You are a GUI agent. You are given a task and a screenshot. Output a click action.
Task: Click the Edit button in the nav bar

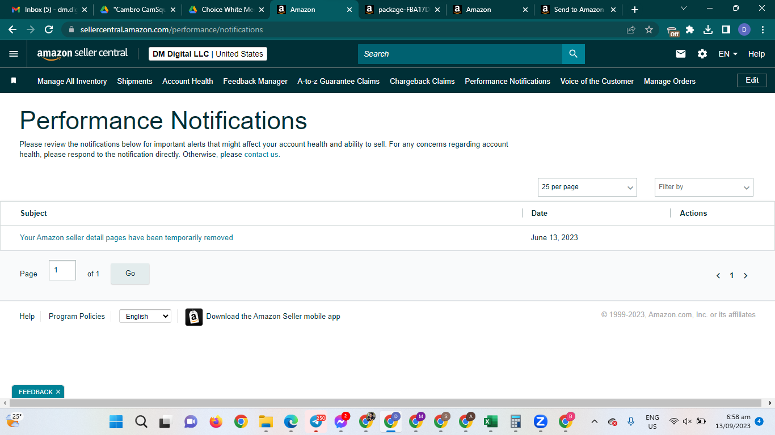[752, 80]
